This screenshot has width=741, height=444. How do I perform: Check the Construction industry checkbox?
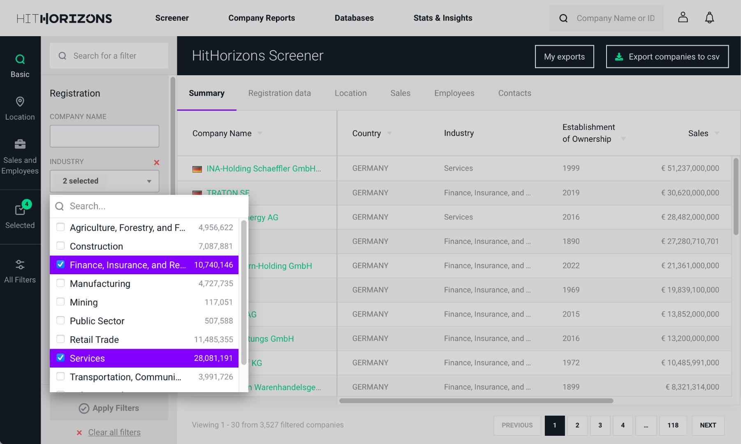[60, 245]
